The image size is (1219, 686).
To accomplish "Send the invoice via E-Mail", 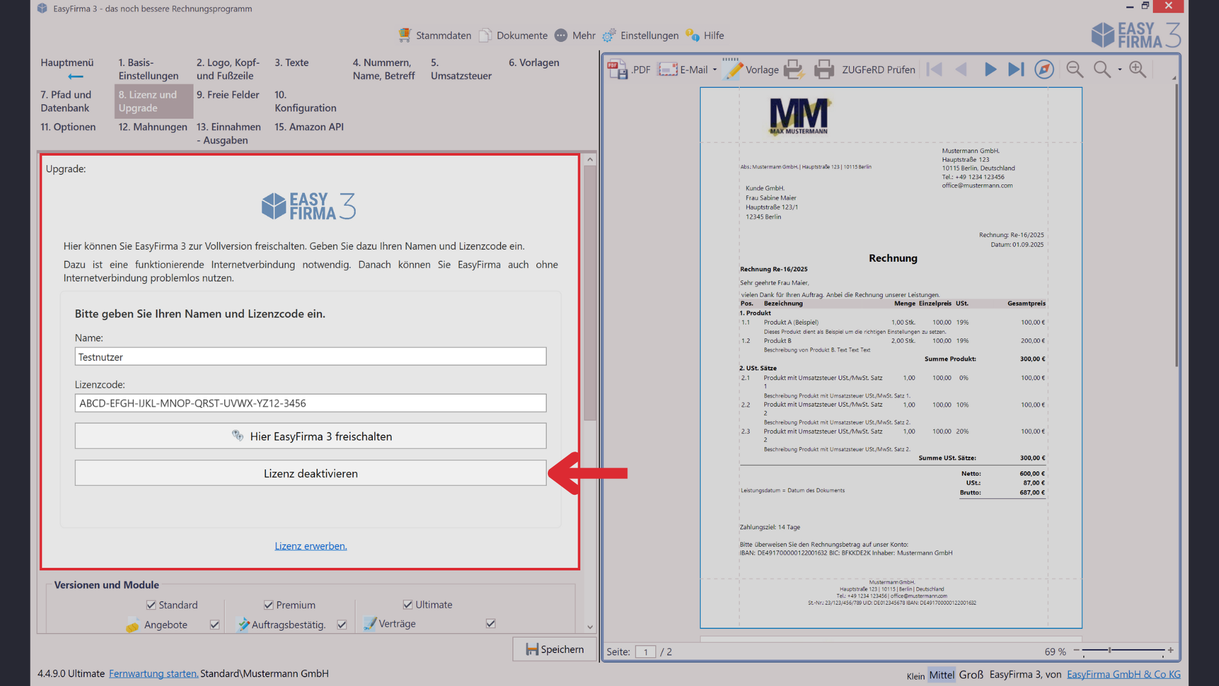I will [x=683, y=69].
